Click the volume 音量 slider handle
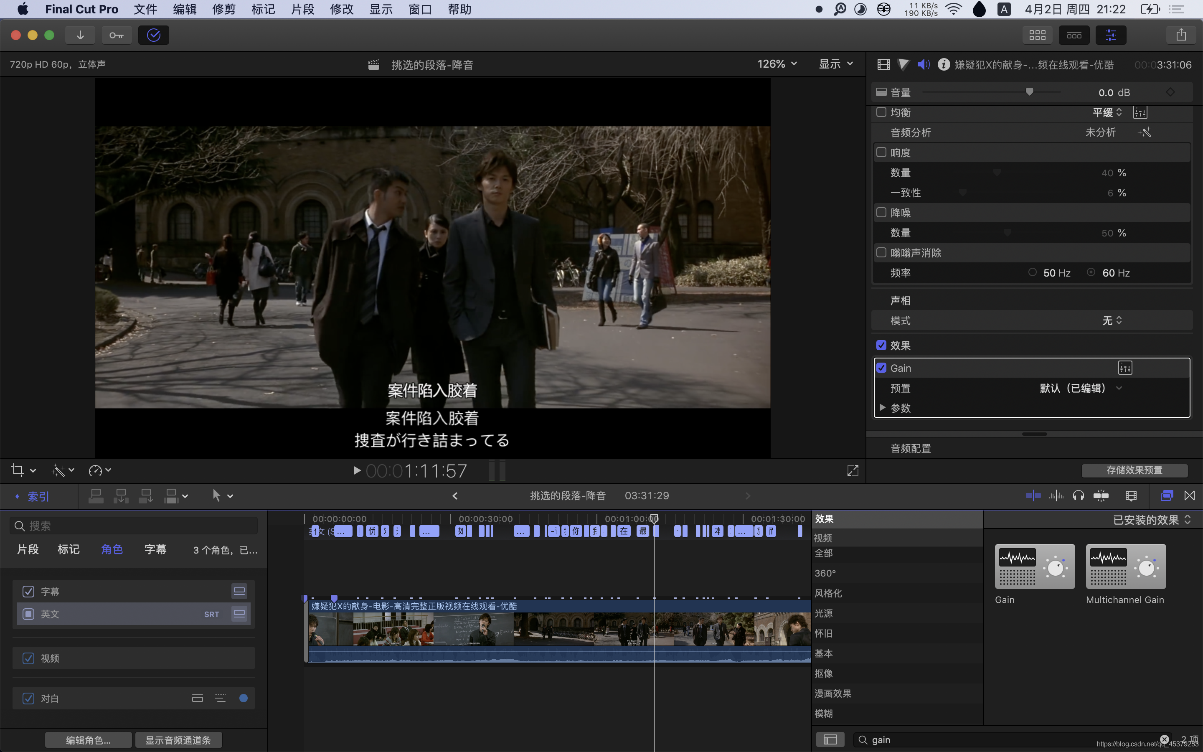 [1030, 92]
